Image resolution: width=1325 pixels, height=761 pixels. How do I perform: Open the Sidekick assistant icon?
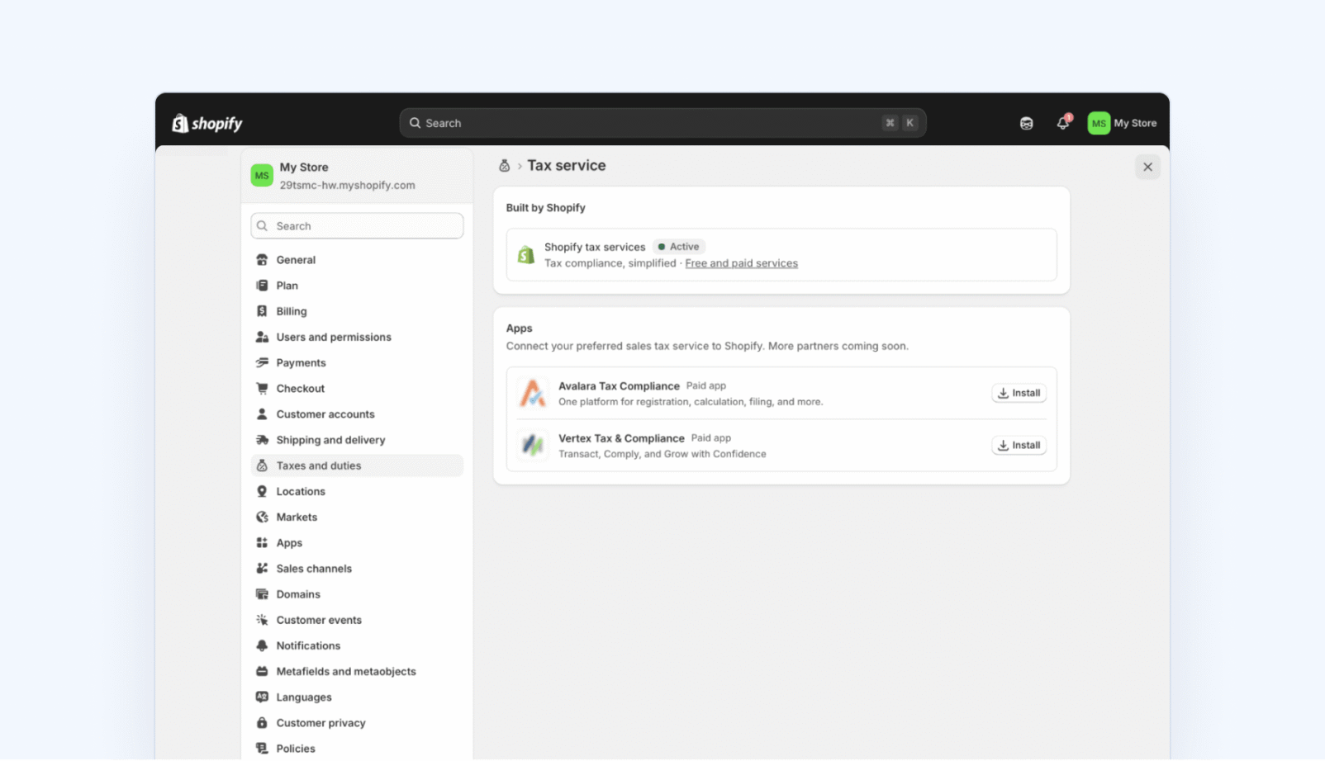1026,123
